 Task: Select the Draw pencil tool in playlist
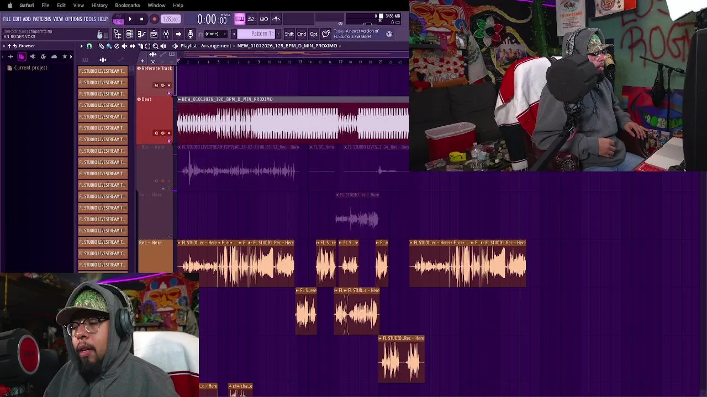point(101,46)
